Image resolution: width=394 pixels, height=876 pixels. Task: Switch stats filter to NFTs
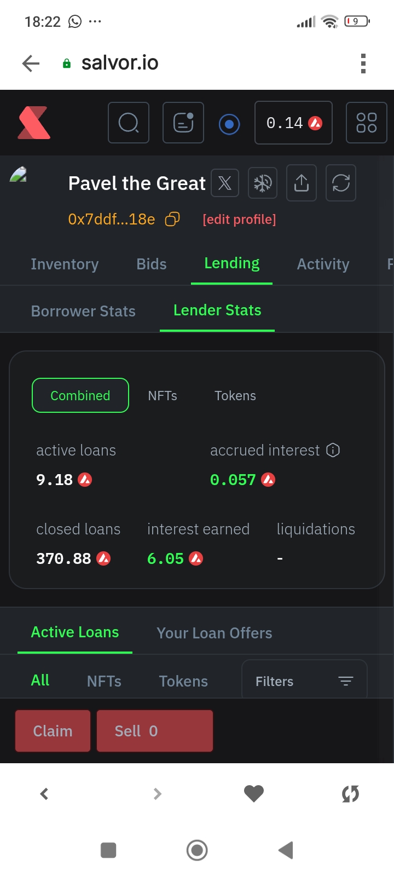[163, 395]
